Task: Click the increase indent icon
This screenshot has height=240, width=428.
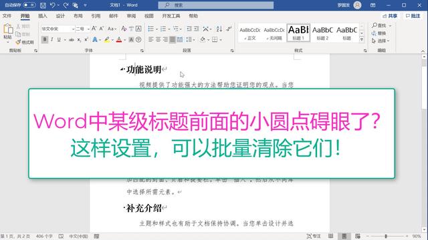Action: [x=196, y=29]
